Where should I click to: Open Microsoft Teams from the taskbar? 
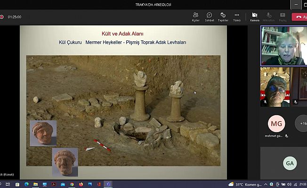[108, 184]
